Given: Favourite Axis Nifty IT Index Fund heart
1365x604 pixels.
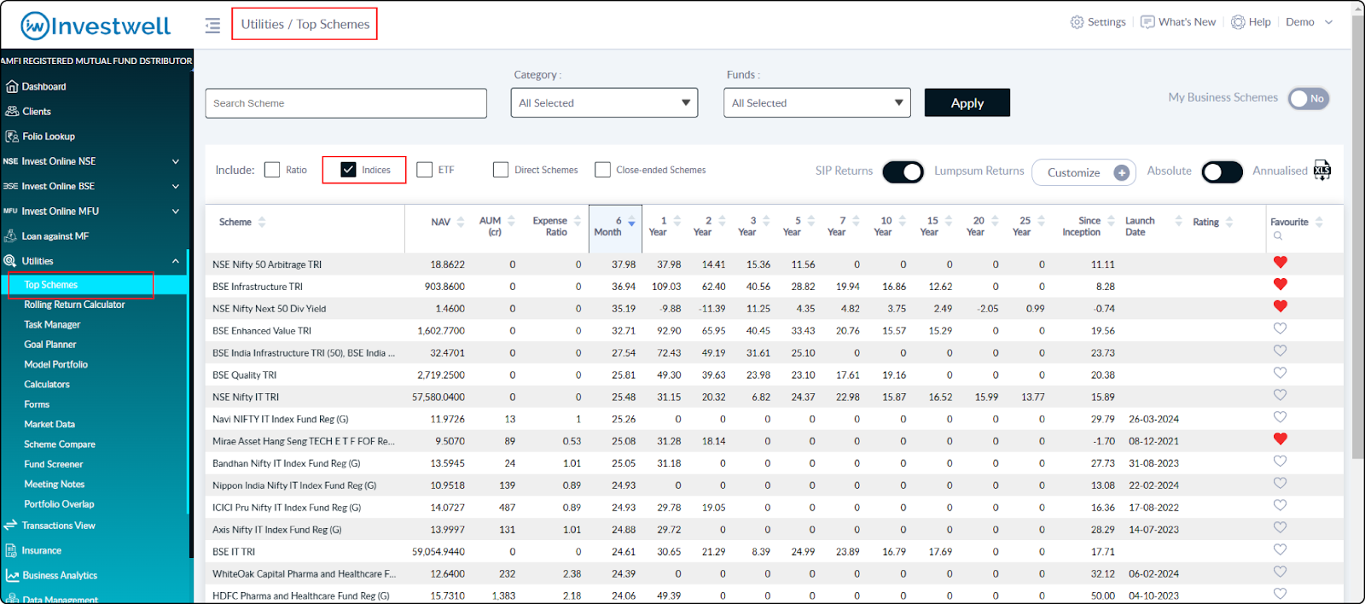Looking at the screenshot, I should (x=1280, y=528).
